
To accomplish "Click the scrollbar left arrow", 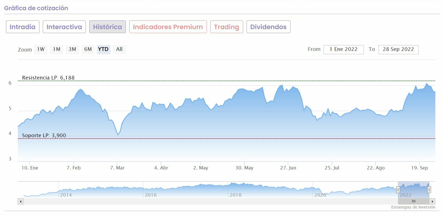I will pos(20,201).
